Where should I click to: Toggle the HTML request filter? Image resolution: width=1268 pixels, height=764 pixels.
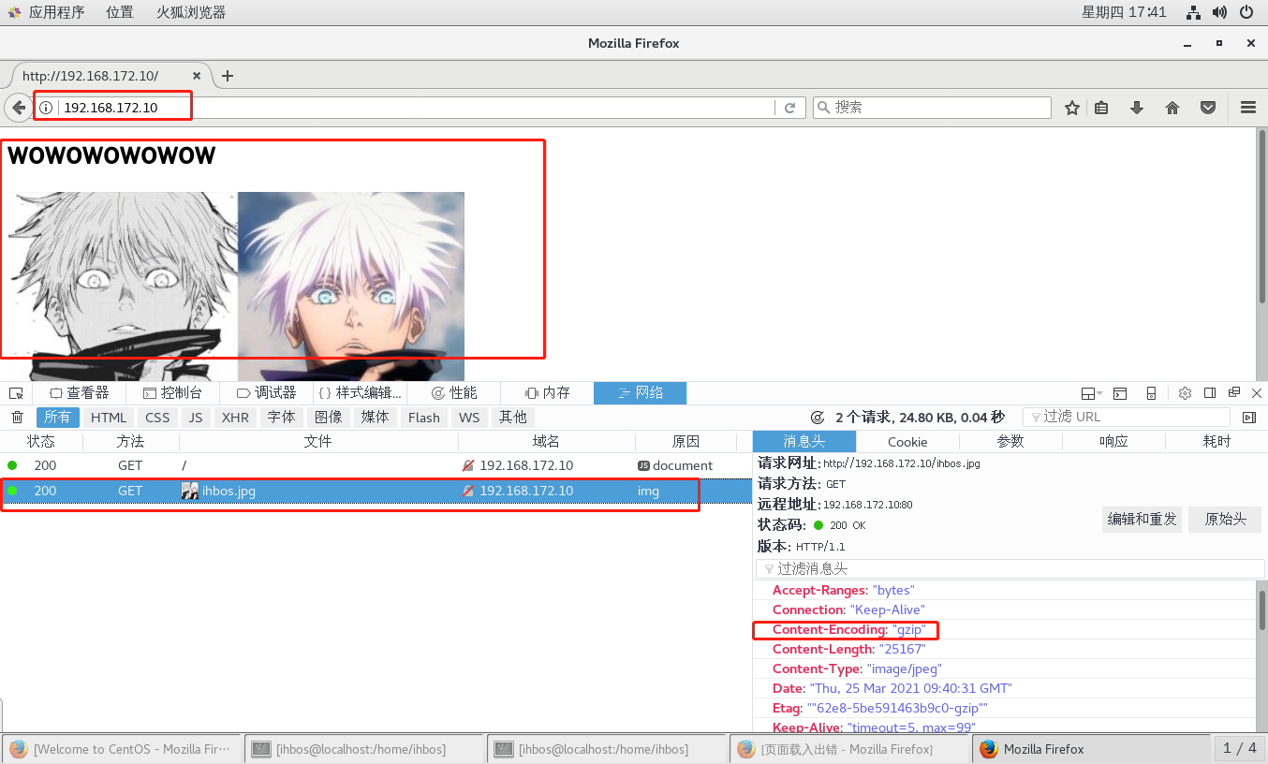pyautogui.click(x=109, y=418)
